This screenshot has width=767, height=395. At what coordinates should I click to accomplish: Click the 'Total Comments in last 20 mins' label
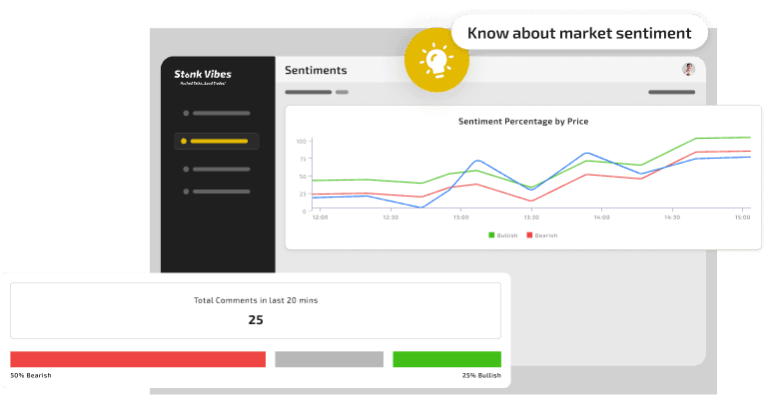pyautogui.click(x=256, y=300)
